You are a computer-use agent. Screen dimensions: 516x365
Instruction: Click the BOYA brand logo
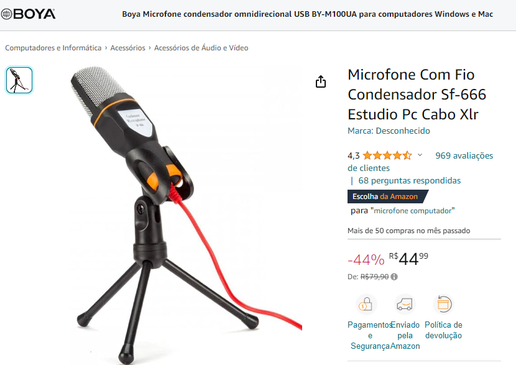tap(28, 14)
